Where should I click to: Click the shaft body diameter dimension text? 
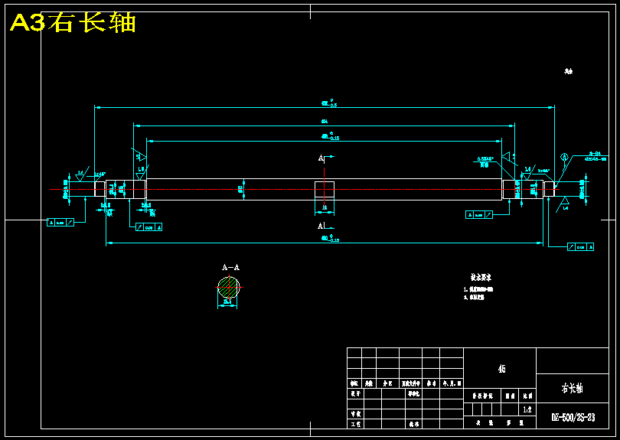coord(240,189)
